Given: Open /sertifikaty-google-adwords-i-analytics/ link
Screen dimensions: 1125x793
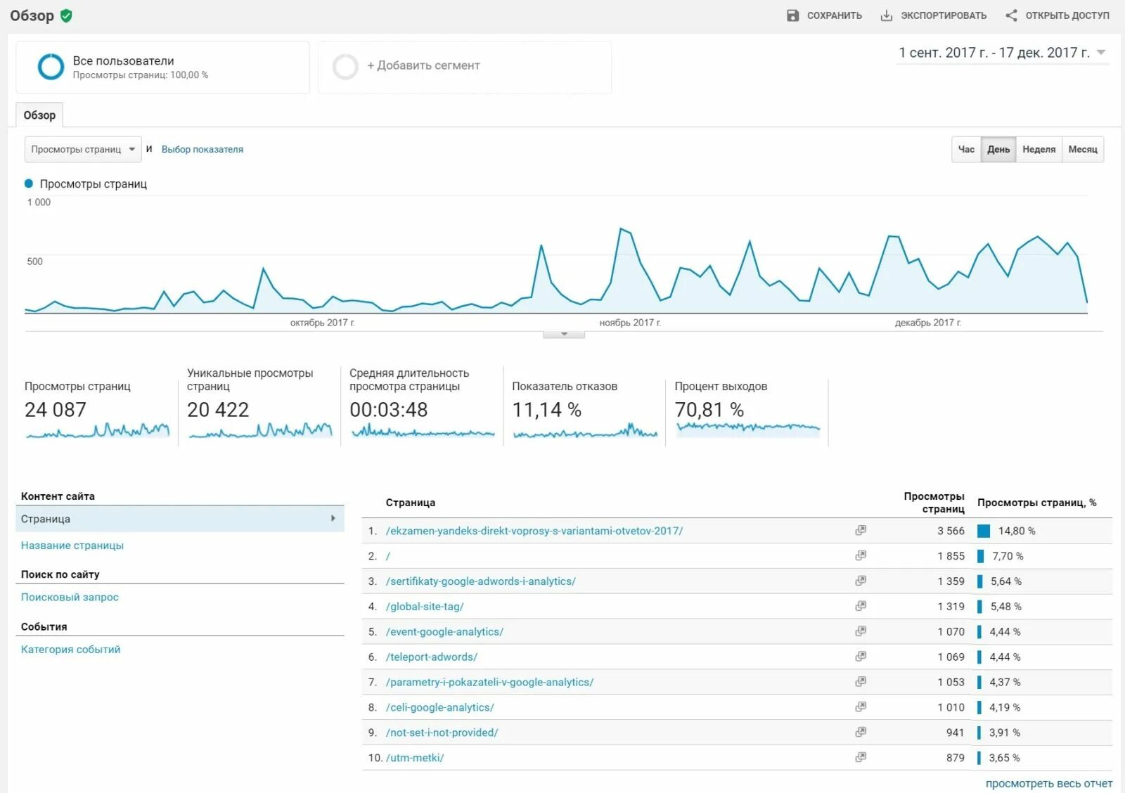Looking at the screenshot, I should pyautogui.click(x=481, y=581).
